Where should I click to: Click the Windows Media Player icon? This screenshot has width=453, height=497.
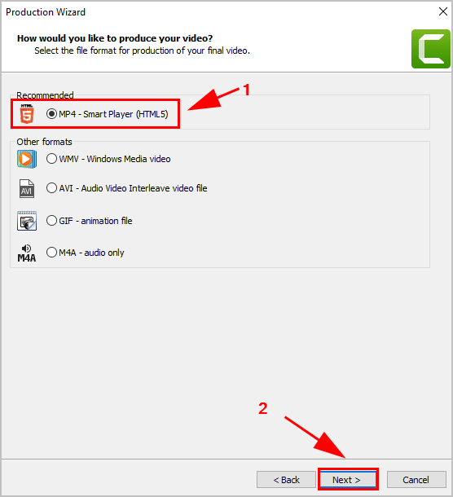(x=27, y=159)
